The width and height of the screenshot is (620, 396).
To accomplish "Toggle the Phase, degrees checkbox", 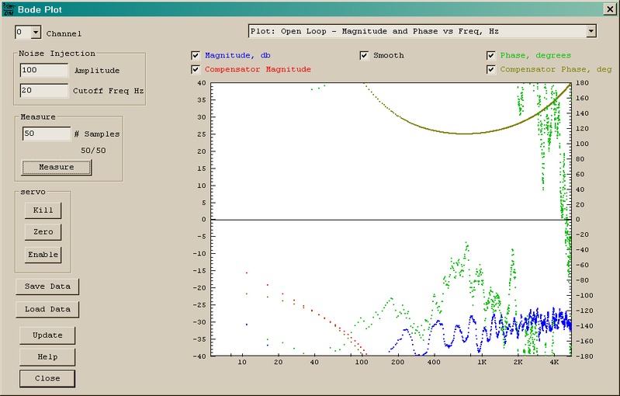I will pyautogui.click(x=491, y=56).
